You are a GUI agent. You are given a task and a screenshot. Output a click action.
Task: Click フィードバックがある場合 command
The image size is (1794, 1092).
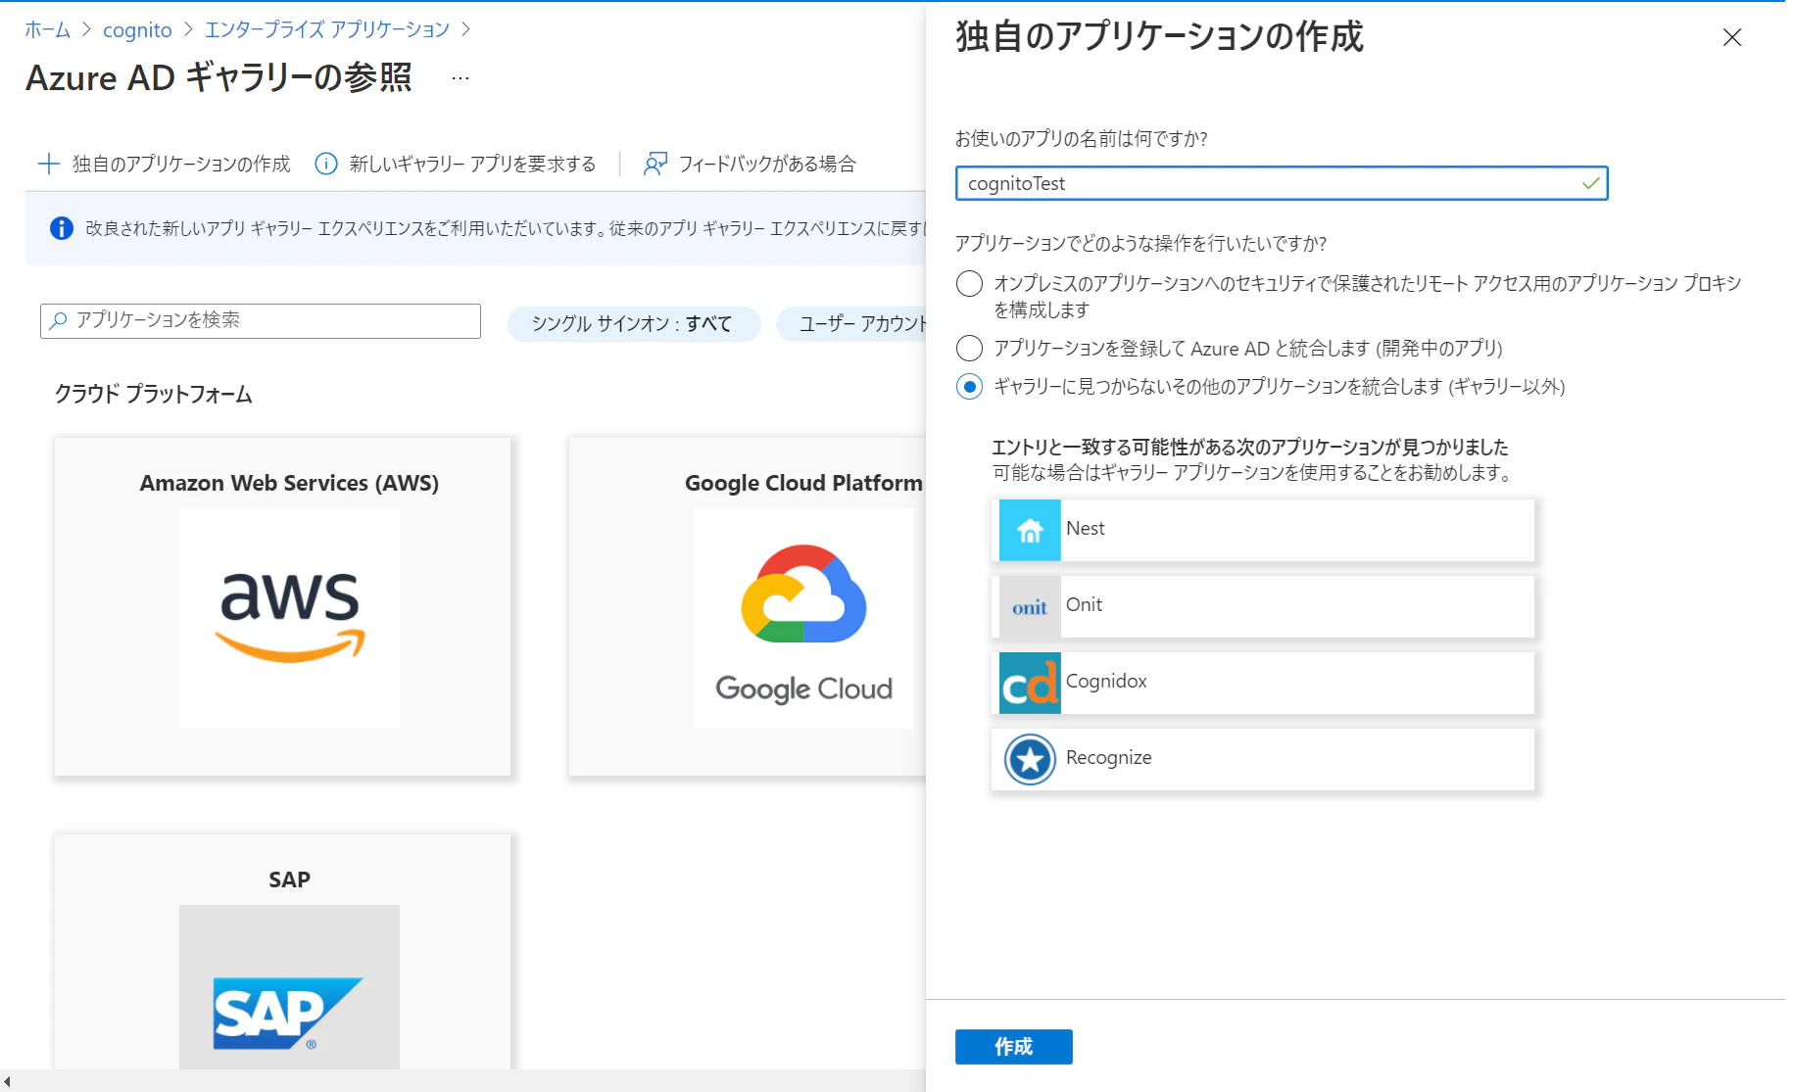tap(750, 164)
